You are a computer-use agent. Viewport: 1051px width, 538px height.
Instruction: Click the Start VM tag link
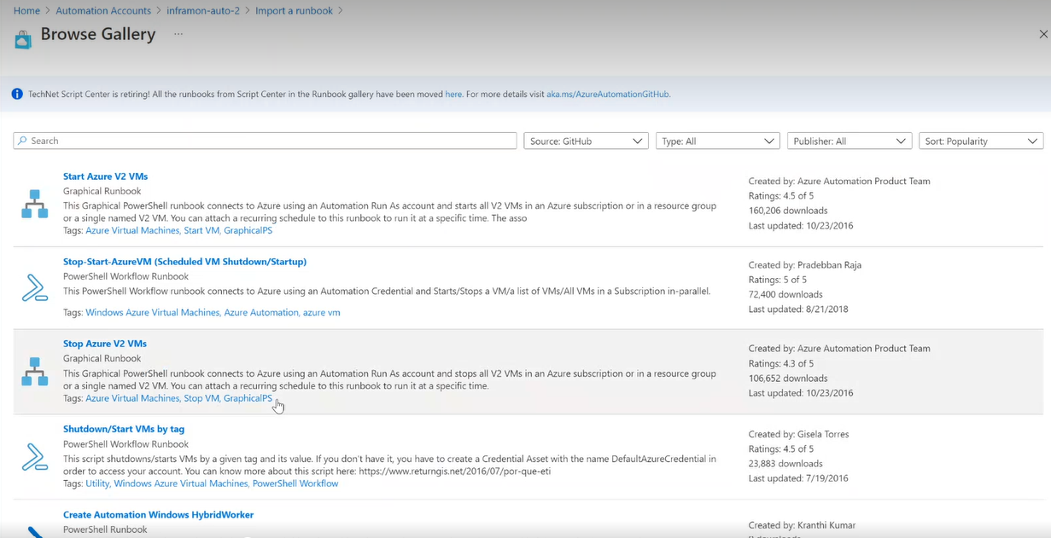click(201, 230)
